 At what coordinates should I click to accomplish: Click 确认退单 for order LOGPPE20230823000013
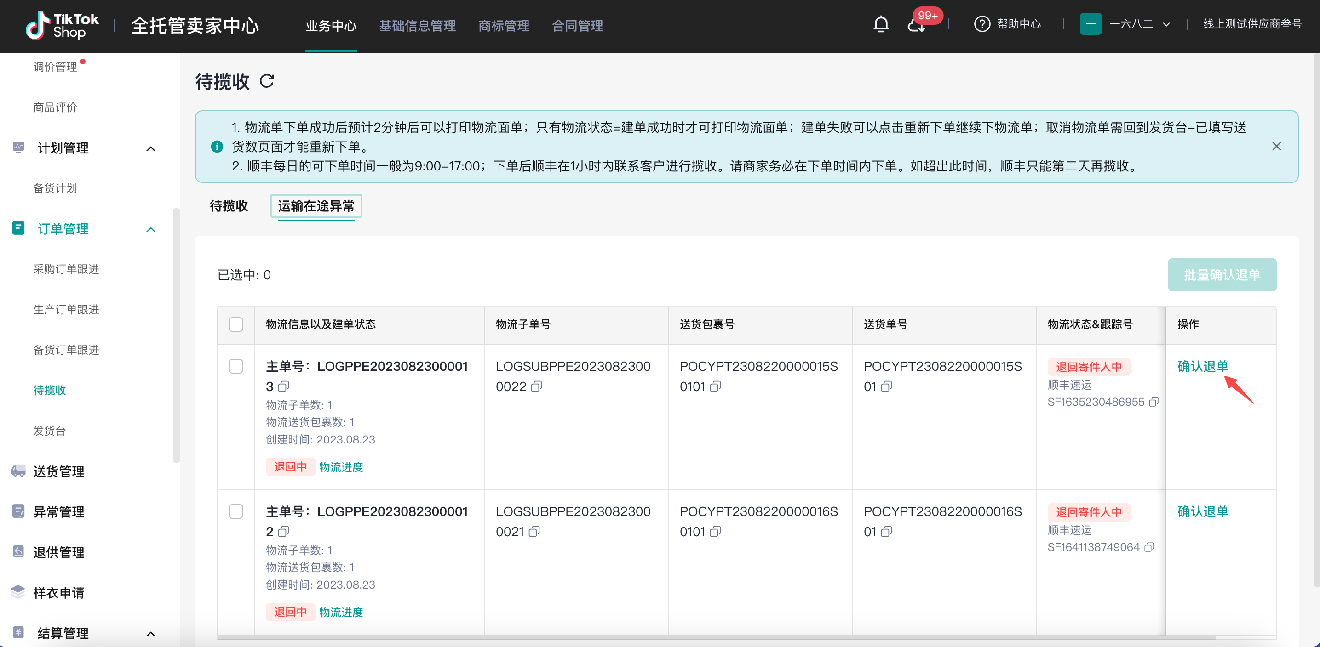pos(1203,366)
